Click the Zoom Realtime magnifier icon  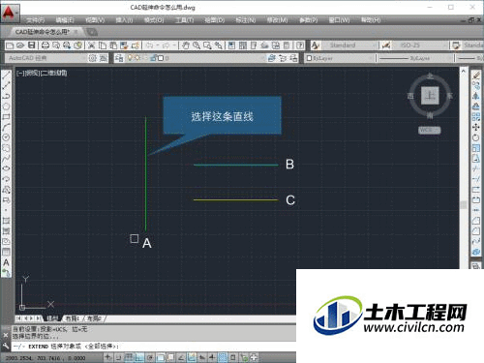coord(197,45)
